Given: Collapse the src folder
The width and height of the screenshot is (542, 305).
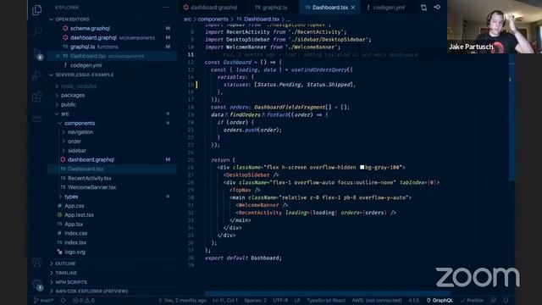Looking at the screenshot, I should coord(64,114).
